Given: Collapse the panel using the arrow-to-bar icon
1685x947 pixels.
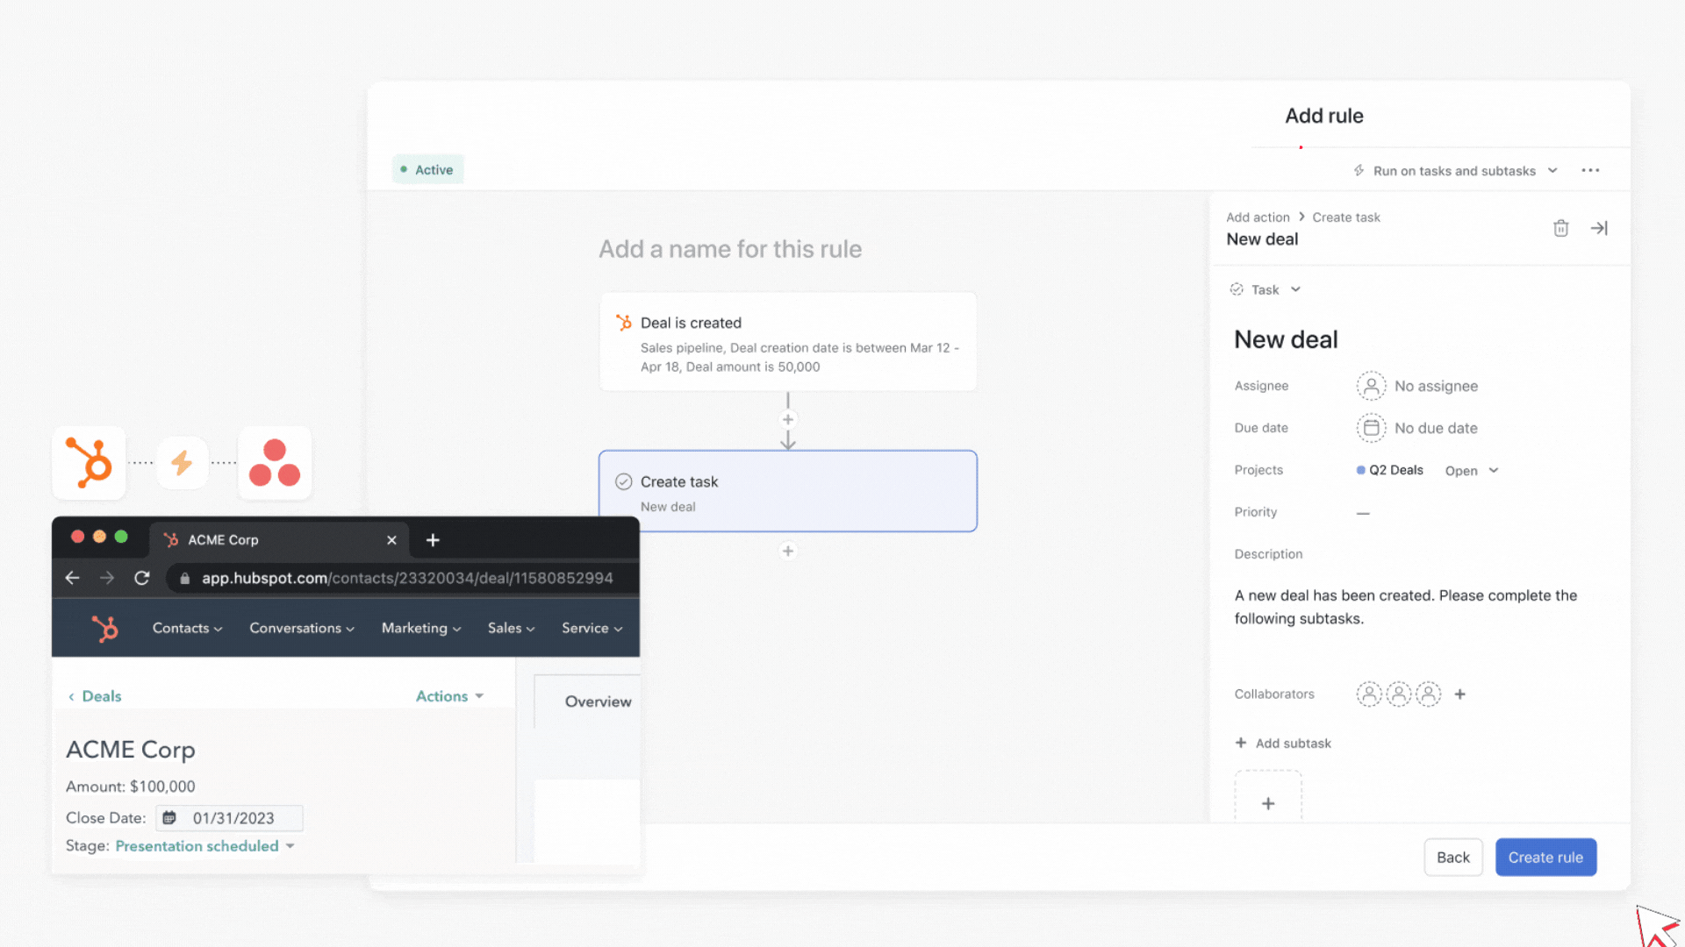Looking at the screenshot, I should 1599,227.
